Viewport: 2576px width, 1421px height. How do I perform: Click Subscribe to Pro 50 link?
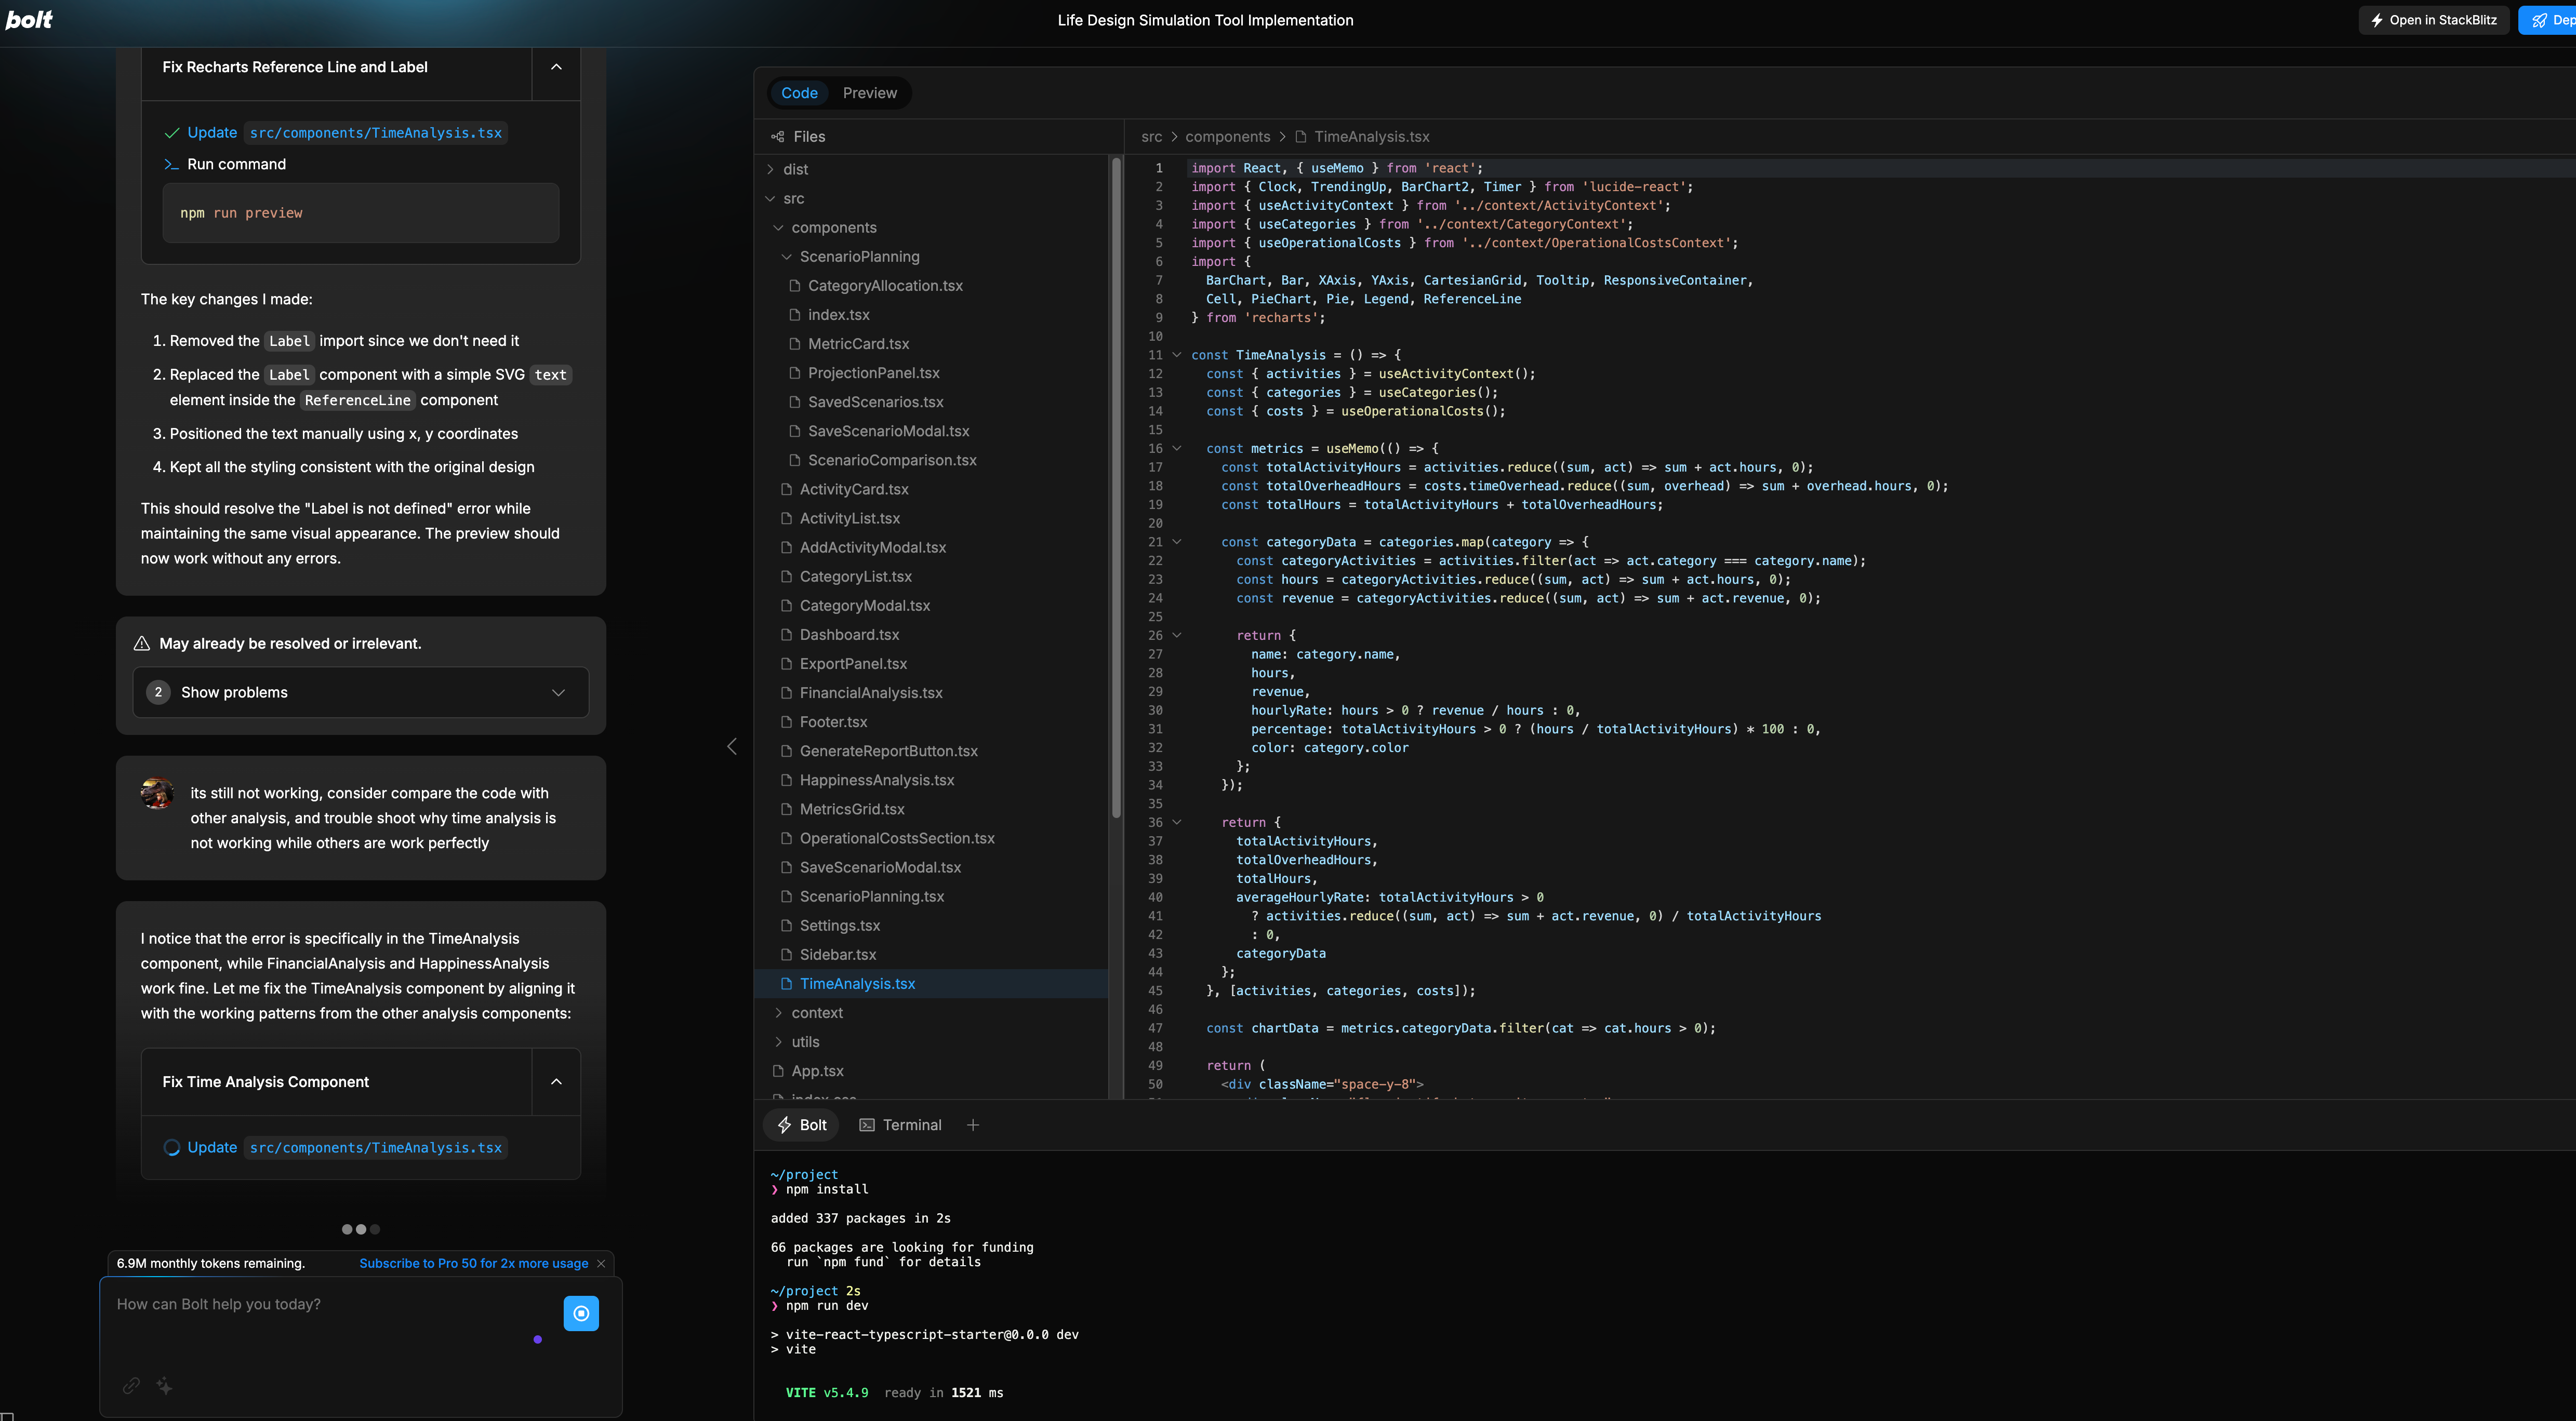pos(473,1264)
